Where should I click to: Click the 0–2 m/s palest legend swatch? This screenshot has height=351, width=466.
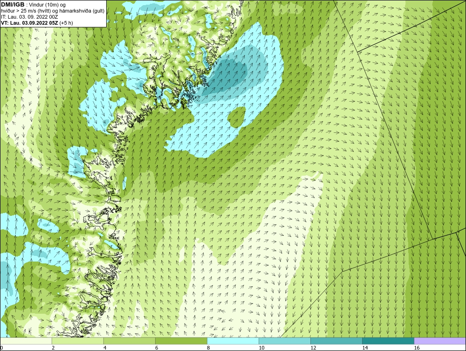coord(26,341)
